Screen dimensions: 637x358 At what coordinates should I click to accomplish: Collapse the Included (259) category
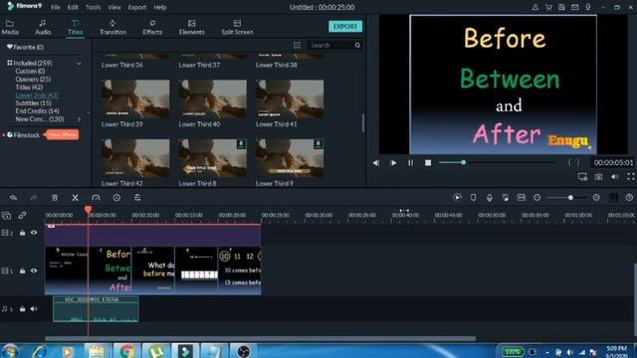tap(79, 64)
